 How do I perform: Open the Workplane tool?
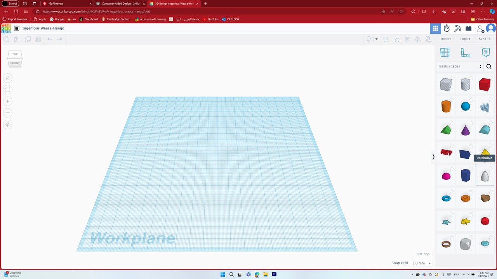[x=445, y=52]
